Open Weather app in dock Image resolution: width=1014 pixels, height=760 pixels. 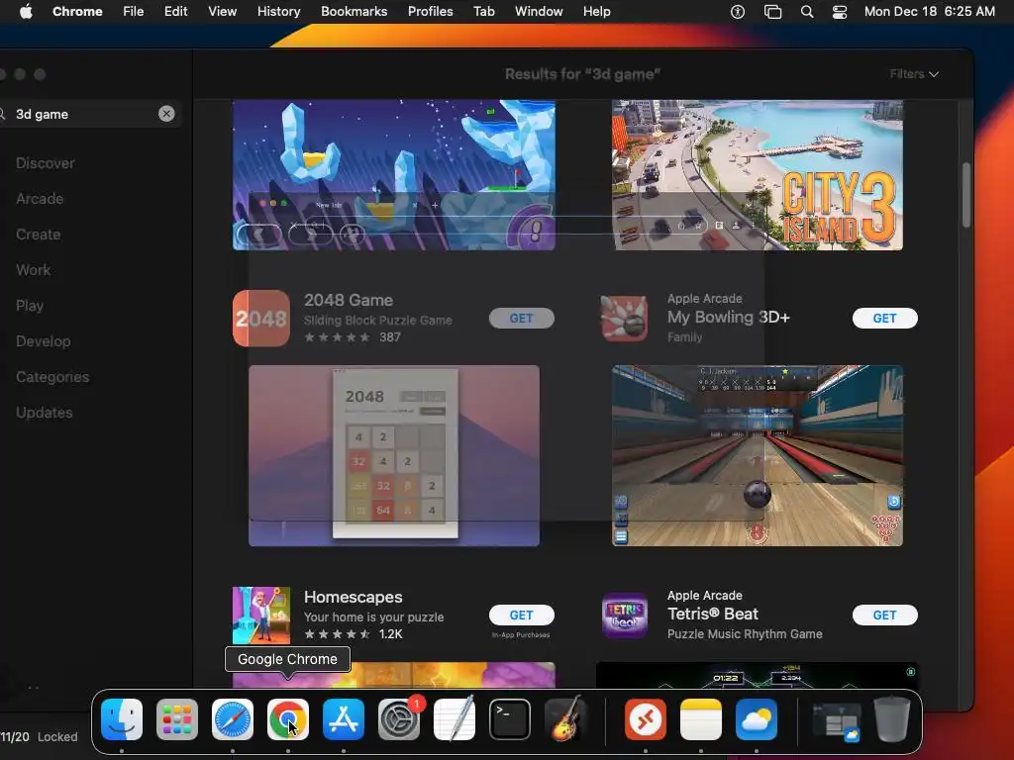click(756, 719)
